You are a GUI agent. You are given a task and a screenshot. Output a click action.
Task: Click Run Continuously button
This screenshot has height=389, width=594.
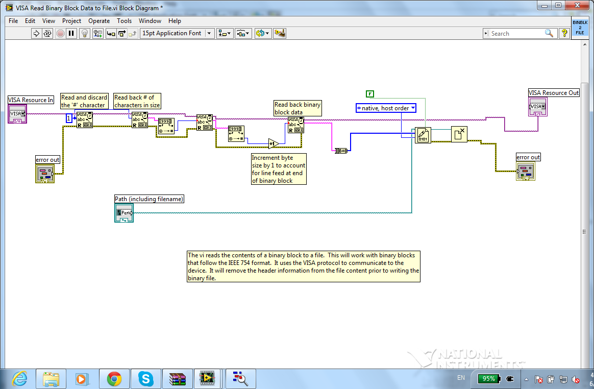pos(47,33)
